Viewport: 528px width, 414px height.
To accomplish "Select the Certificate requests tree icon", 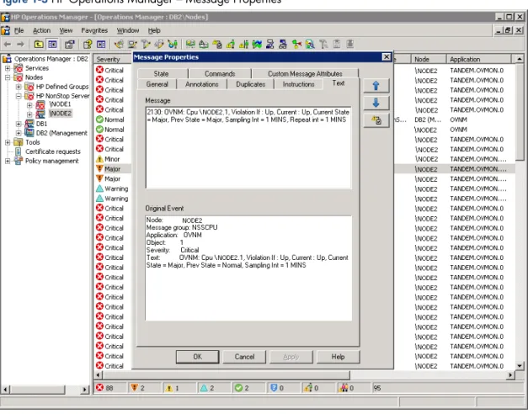I will click(19, 151).
